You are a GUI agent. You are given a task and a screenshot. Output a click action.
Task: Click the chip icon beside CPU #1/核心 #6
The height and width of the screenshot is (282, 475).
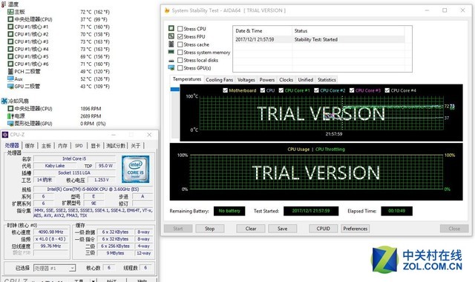pos(10,64)
